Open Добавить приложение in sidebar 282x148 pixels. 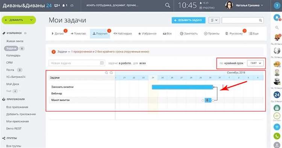[x=21, y=114]
